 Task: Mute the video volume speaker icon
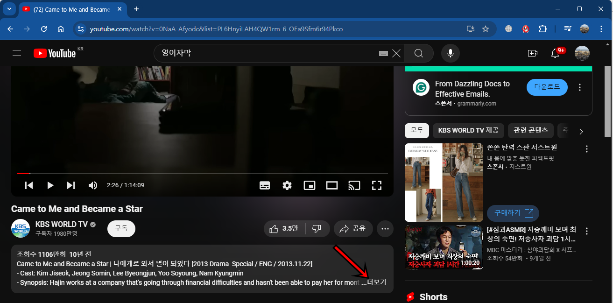click(x=93, y=185)
